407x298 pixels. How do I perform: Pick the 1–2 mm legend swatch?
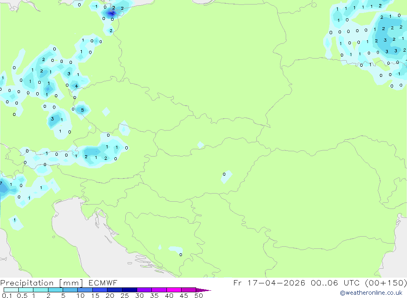40,290
